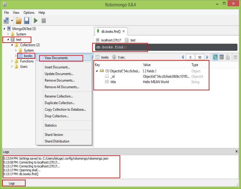This screenshot has width=241, height=189.
Task: Open the View menu
Action: 16,13
